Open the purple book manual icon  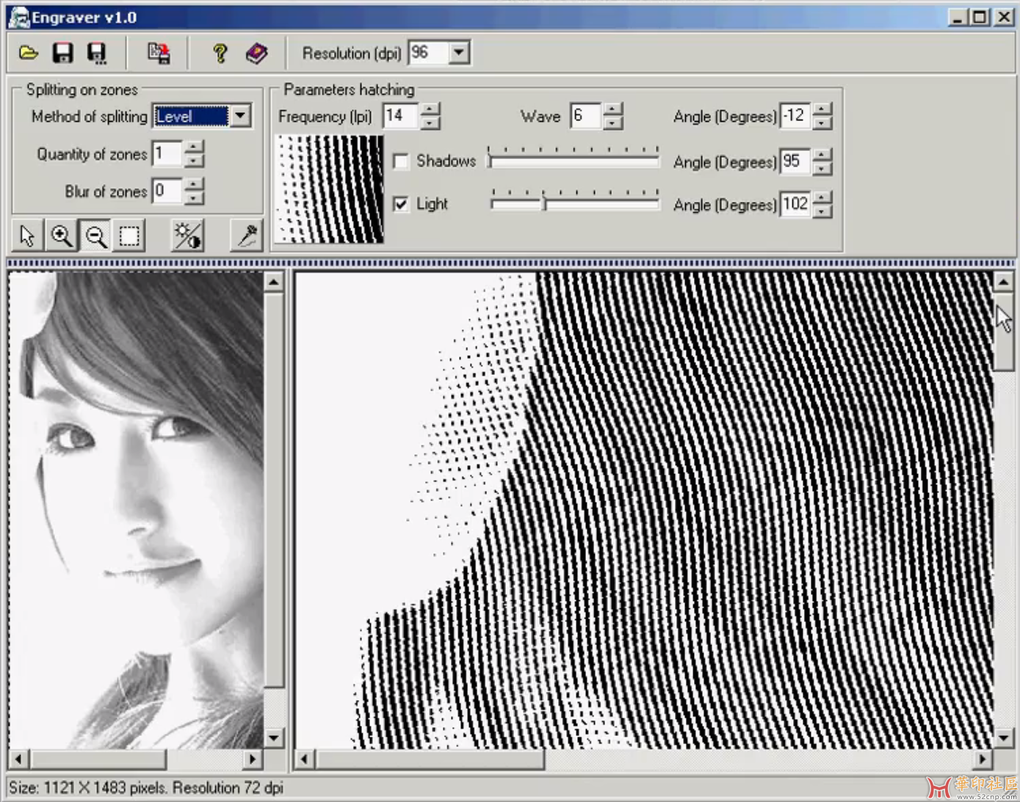pos(256,53)
